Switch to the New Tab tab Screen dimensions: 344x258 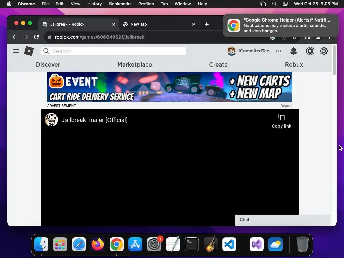coord(159,24)
